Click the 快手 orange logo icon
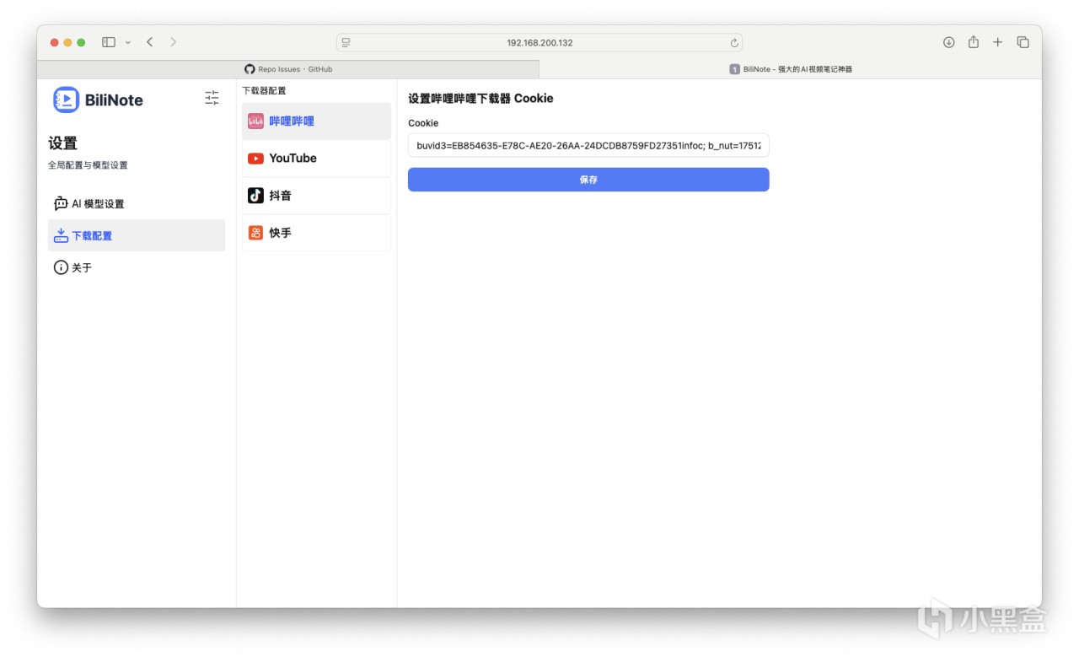This screenshot has width=1079, height=657. click(255, 233)
